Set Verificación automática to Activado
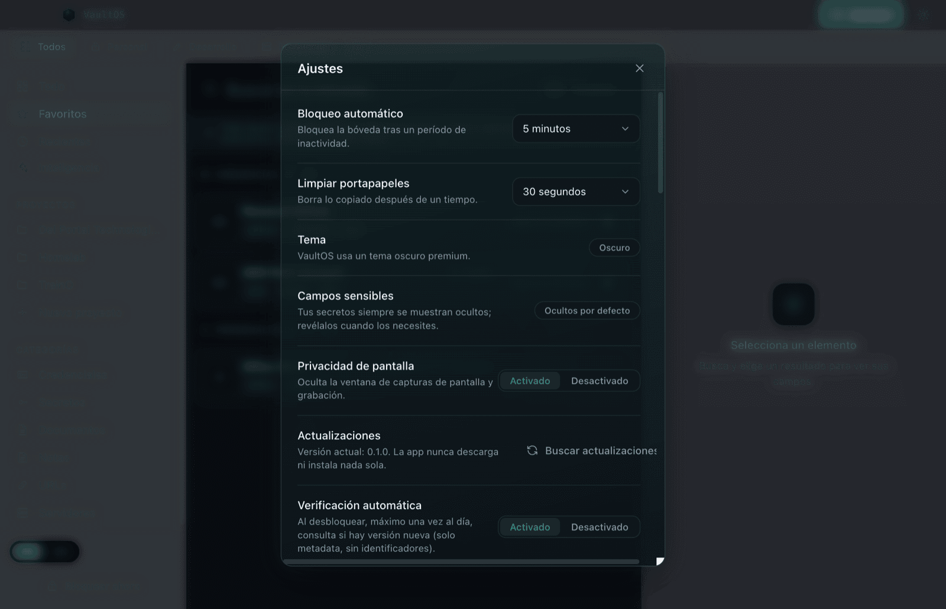946x609 pixels. pos(530,527)
